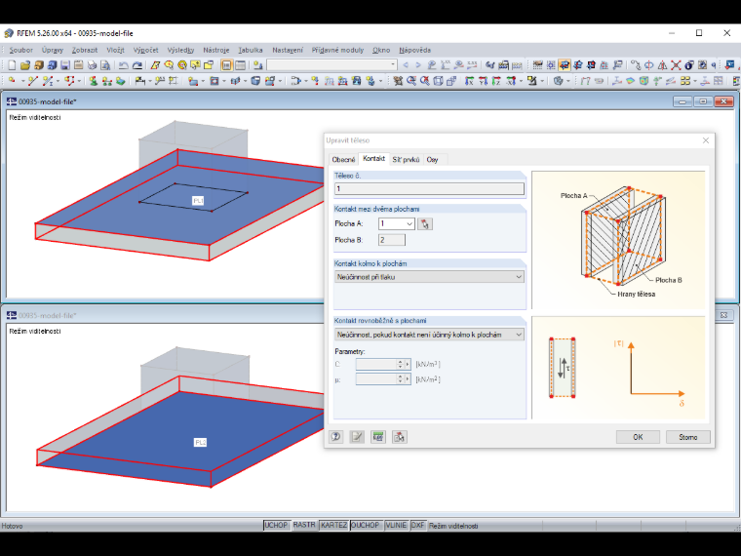
Task: Click the wireframe cube view icon
Action: click(x=438, y=81)
